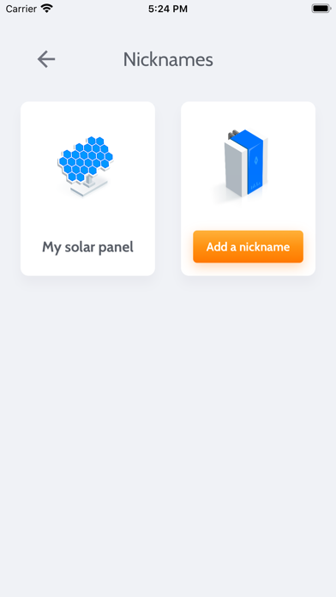Tap the blue hexagon cells of panel
Viewport: 336px width, 597px height.
(x=86, y=159)
